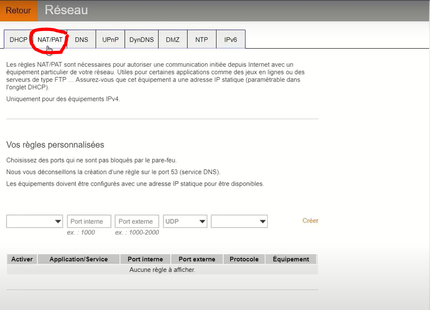Screen dimensions: 430x310
Task: Click the Protocole column header
Action: click(x=244, y=259)
